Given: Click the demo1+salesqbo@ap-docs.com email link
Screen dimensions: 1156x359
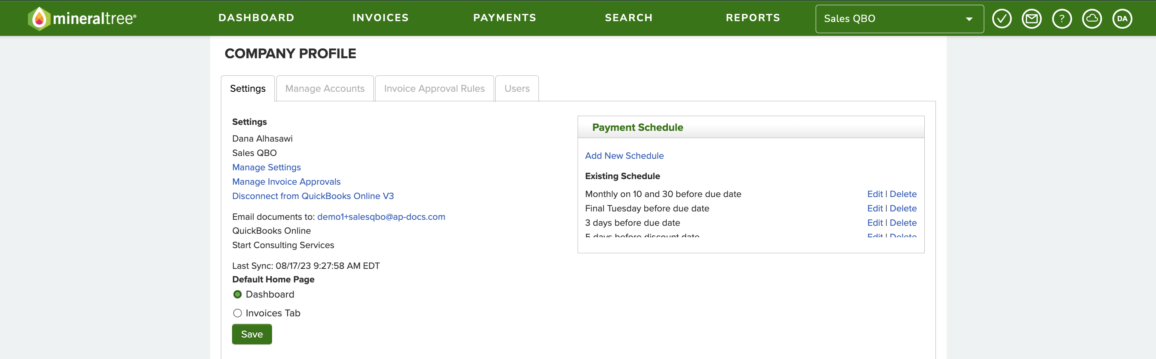Looking at the screenshot, I should pyautogui.click(x=381, y=217).
